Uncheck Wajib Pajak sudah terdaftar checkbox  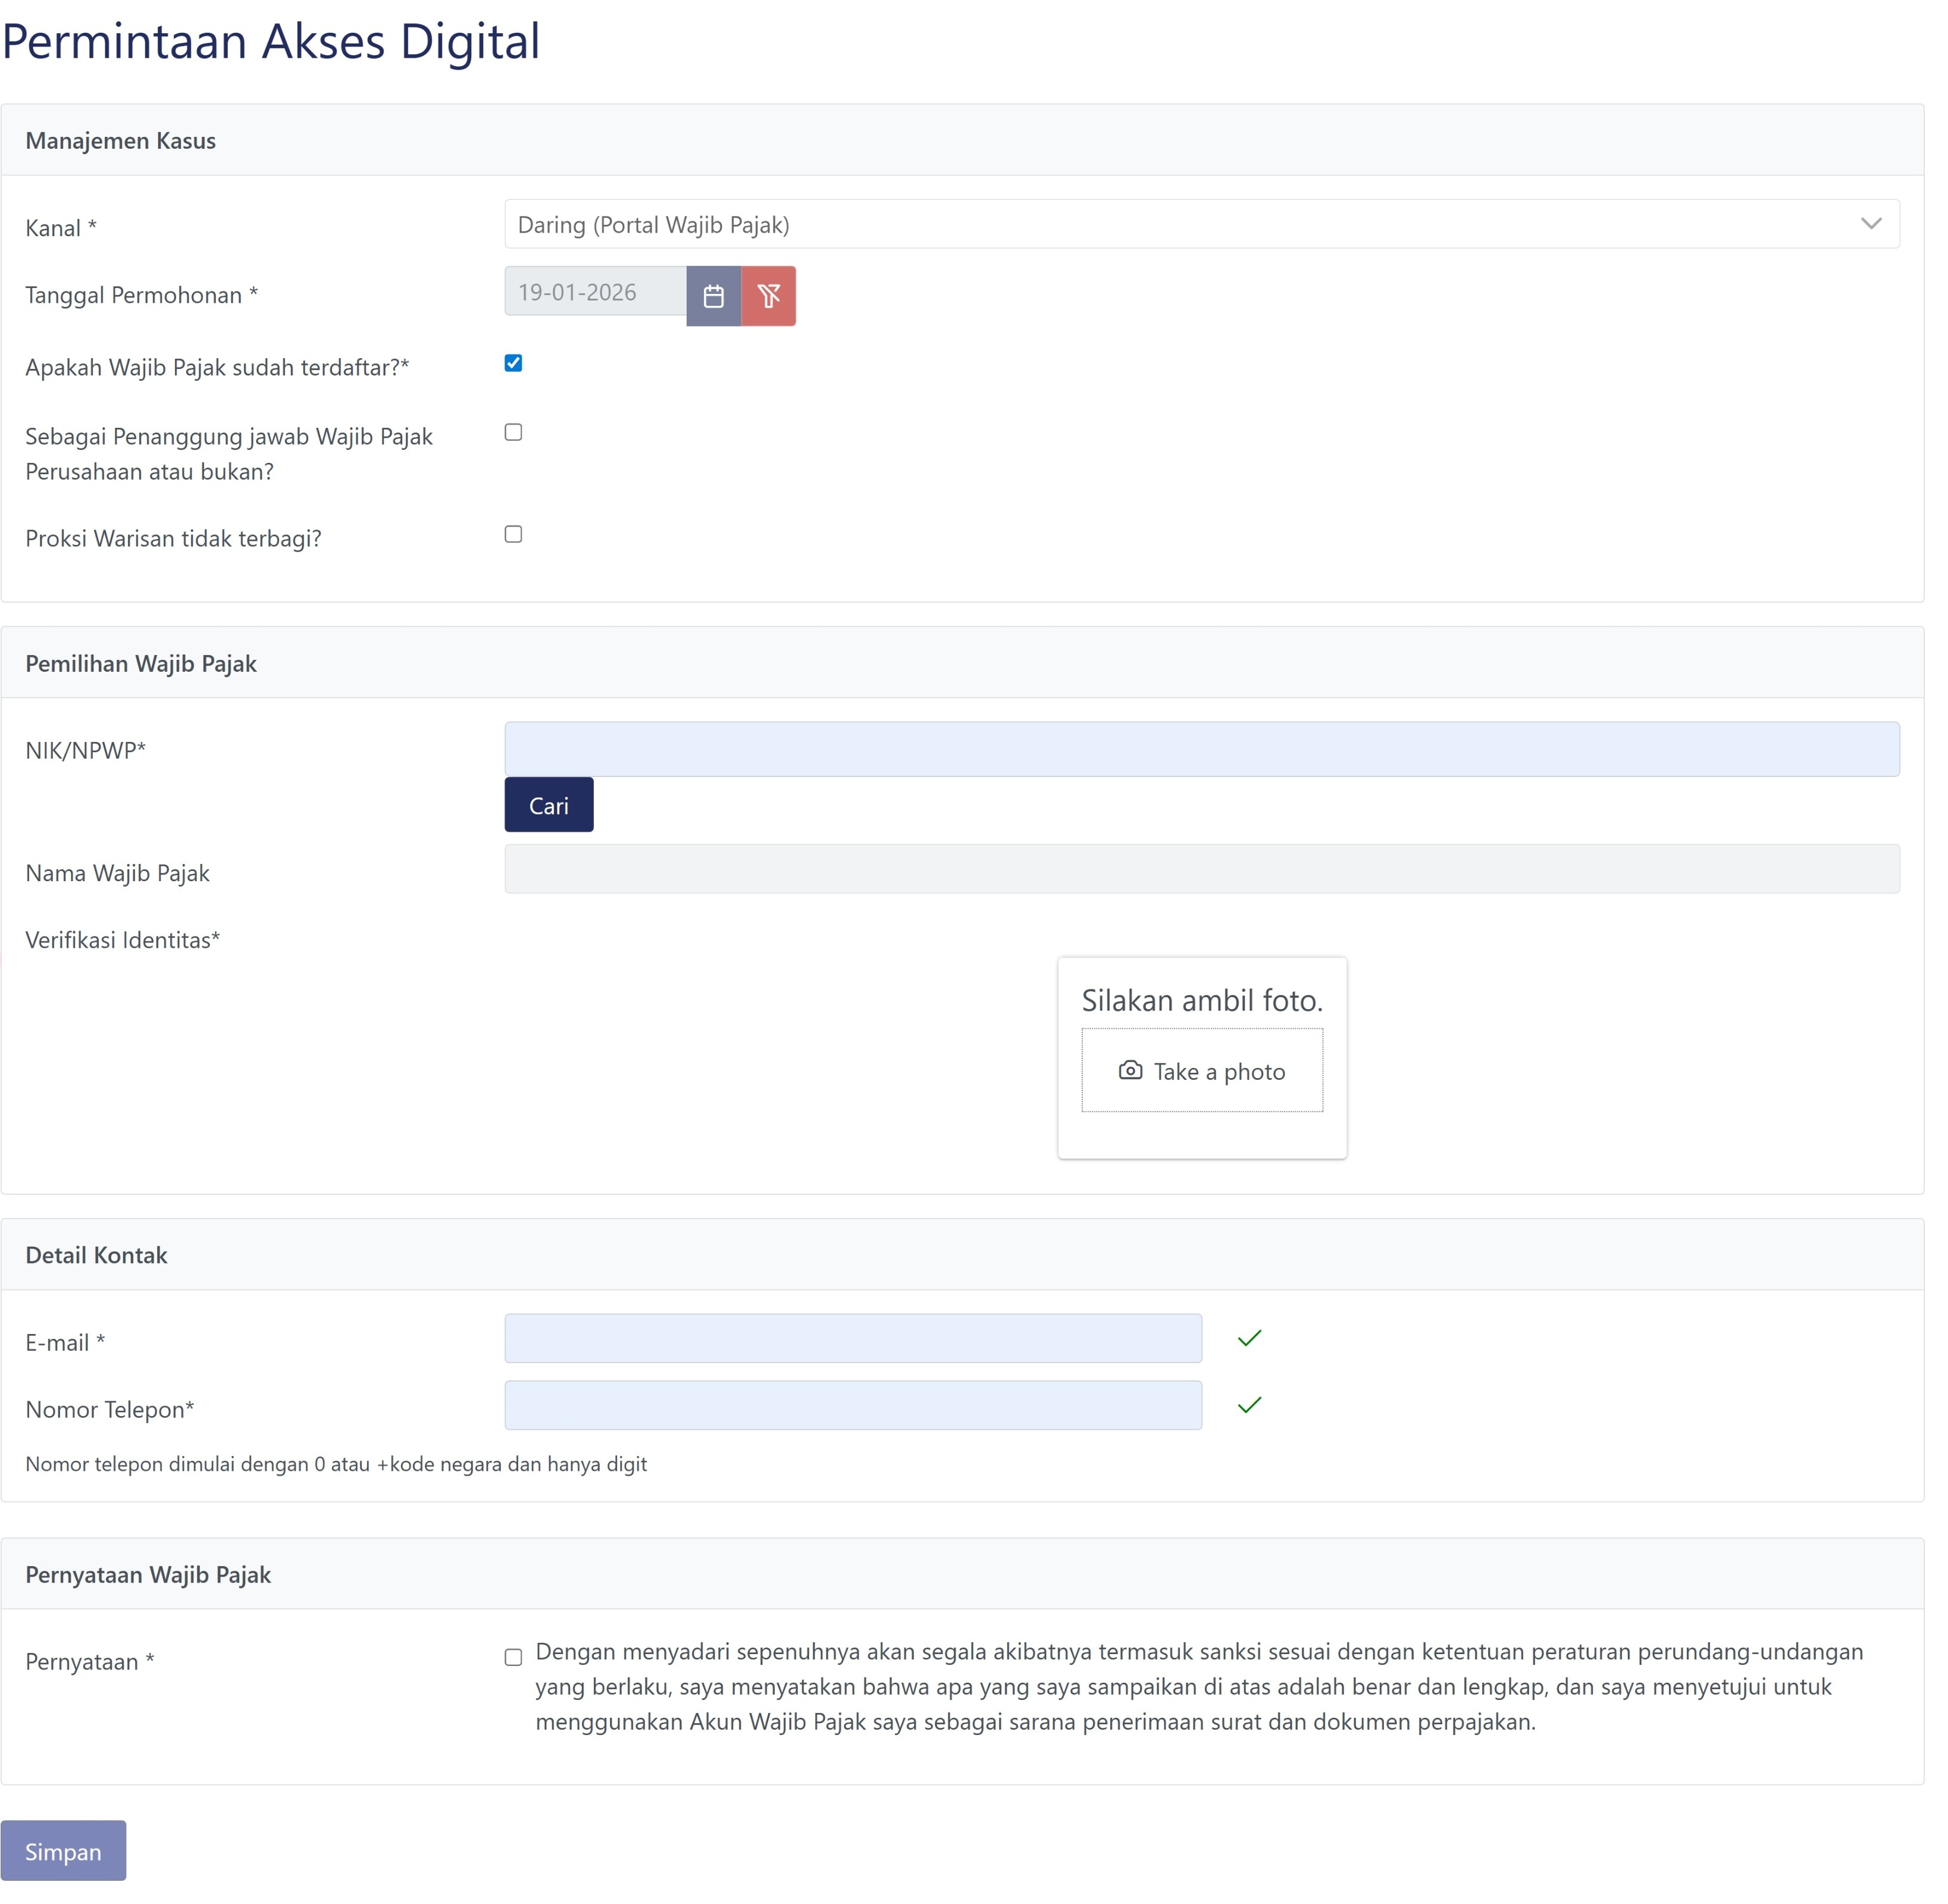(513, 363)
